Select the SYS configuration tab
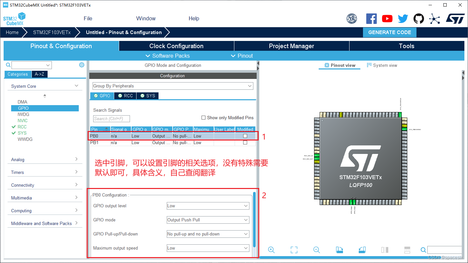 (x=148, y=96)
